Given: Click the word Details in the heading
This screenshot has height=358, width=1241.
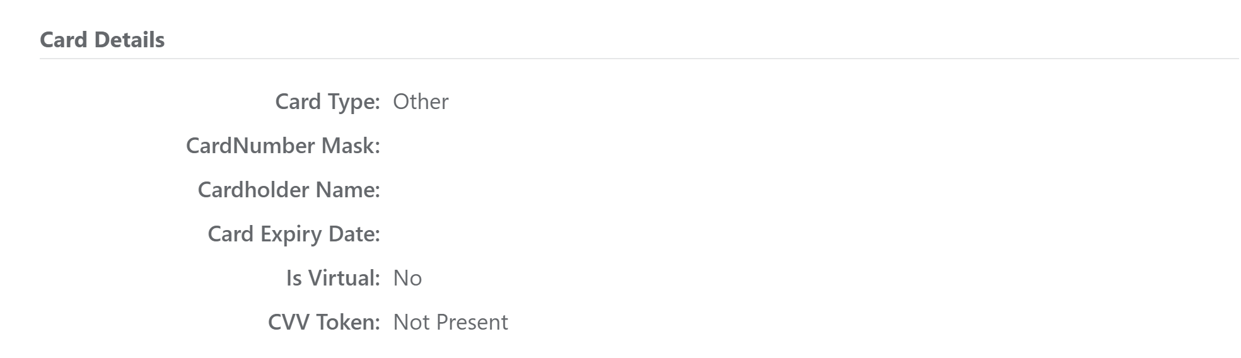Looking at the screenshot, I should (129, 40).
